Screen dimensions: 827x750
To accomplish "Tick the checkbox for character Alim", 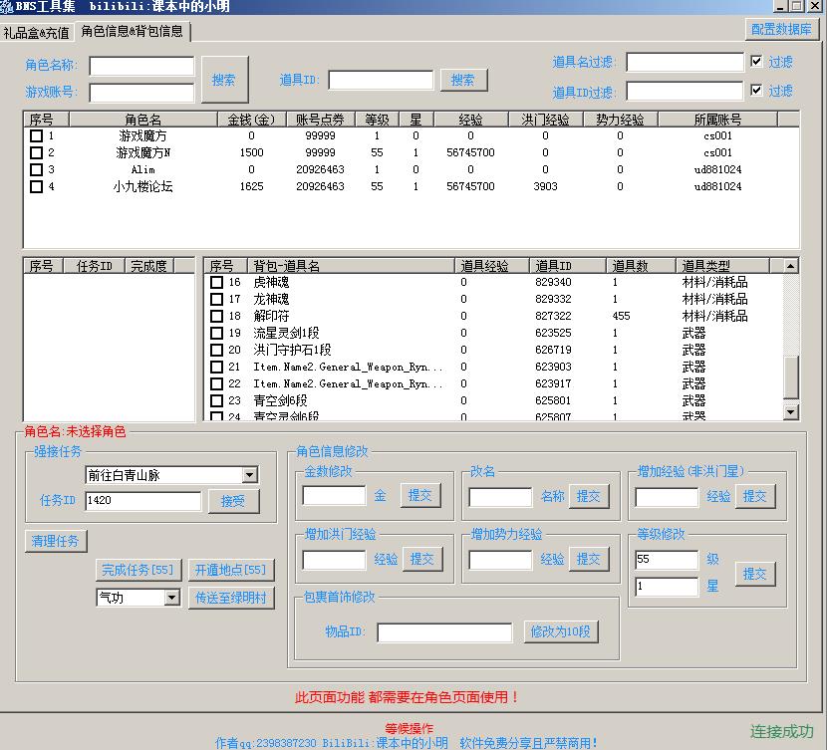I will click(36, 169).
